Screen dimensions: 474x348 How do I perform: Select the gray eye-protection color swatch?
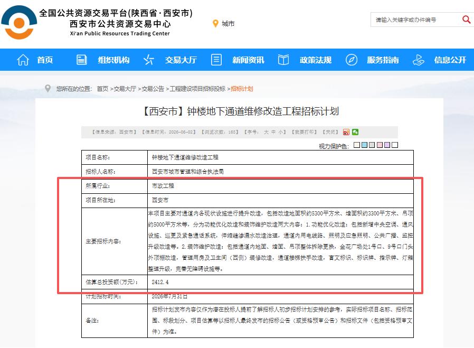click(372, 145)
